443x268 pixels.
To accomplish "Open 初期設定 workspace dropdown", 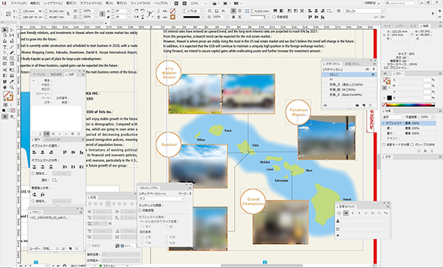I will coord(372,3).
